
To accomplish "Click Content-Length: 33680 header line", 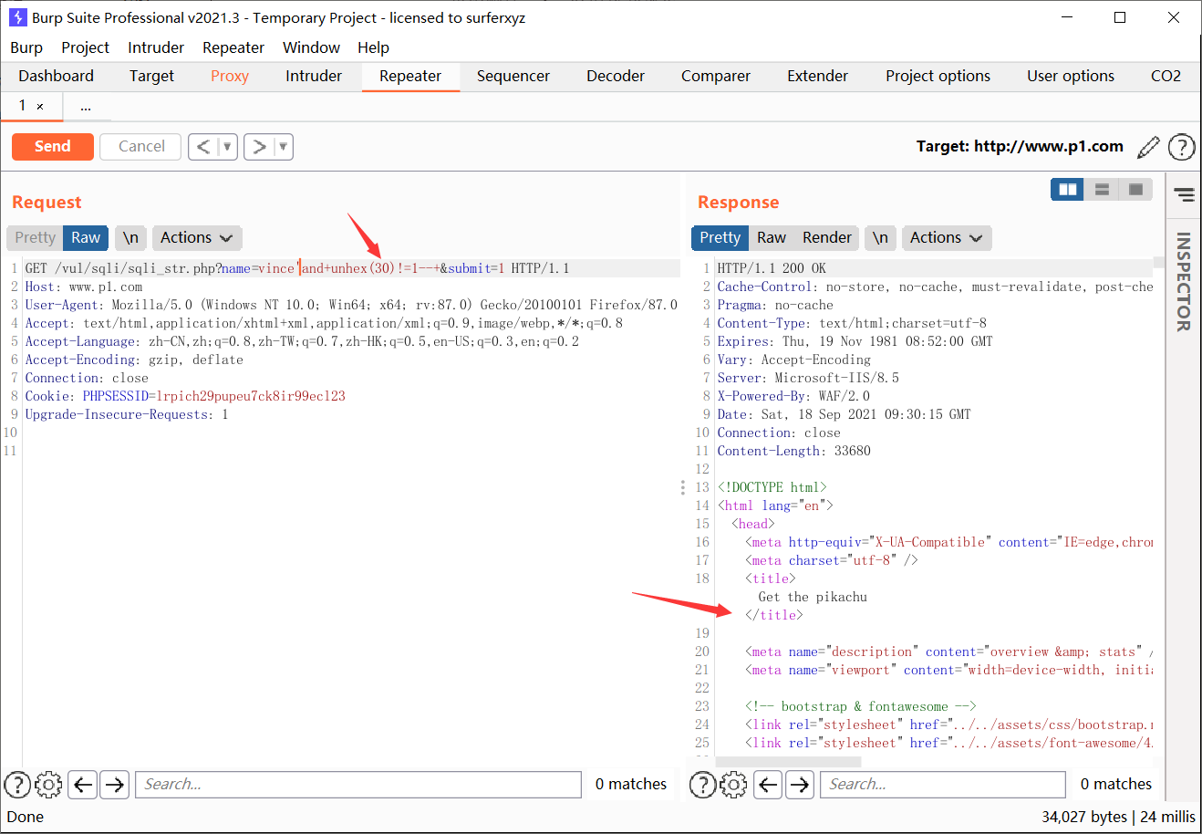I will pyautogui.click(x=793, y=451).
